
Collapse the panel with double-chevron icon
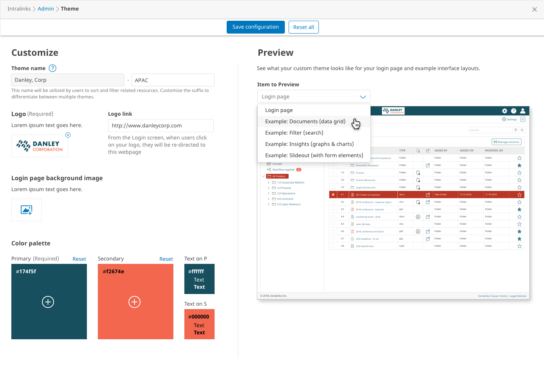tap(523, 119)
